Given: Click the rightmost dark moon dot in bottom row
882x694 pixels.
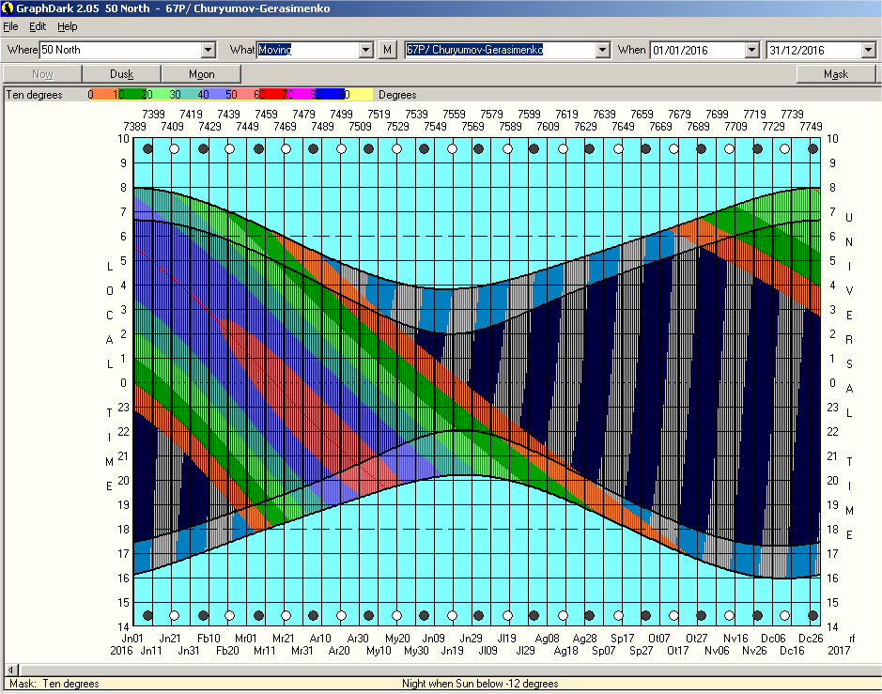Looking at the screenshot, I should [811, 616].
